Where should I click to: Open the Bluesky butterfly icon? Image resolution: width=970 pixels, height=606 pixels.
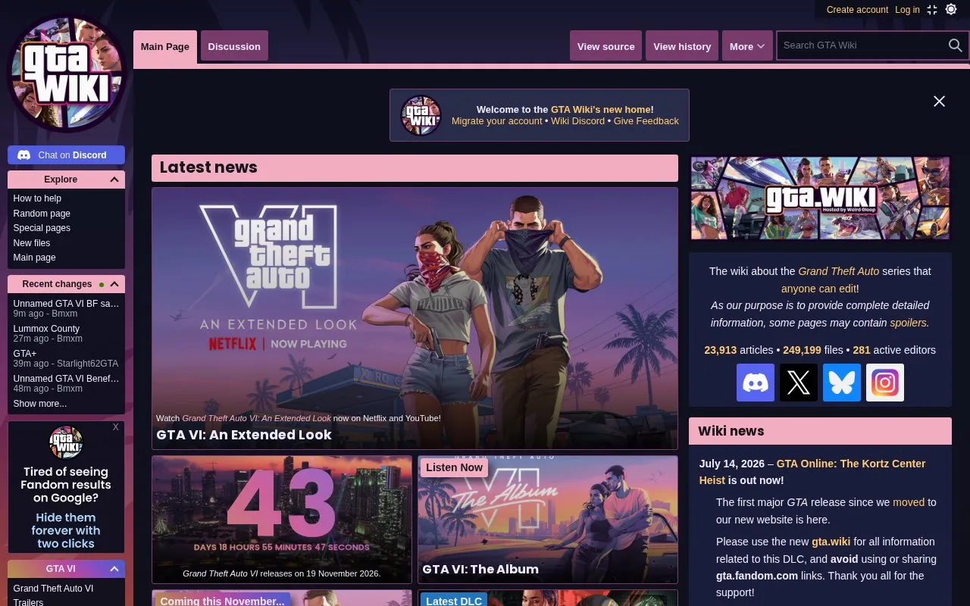(842, 383)
